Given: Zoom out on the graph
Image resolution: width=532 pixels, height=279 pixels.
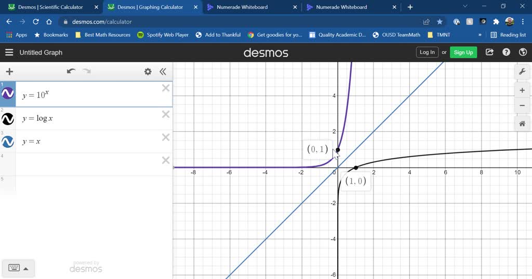Looking at the screenshot, I should [522, 106].
